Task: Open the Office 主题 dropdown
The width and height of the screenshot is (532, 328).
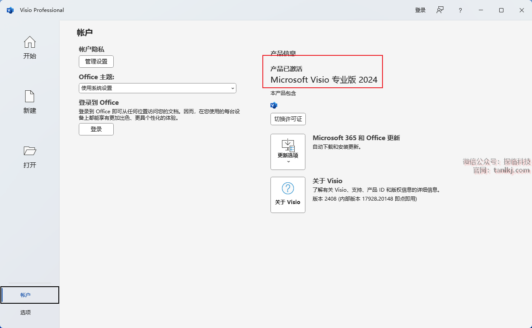Action: (158, 88)
